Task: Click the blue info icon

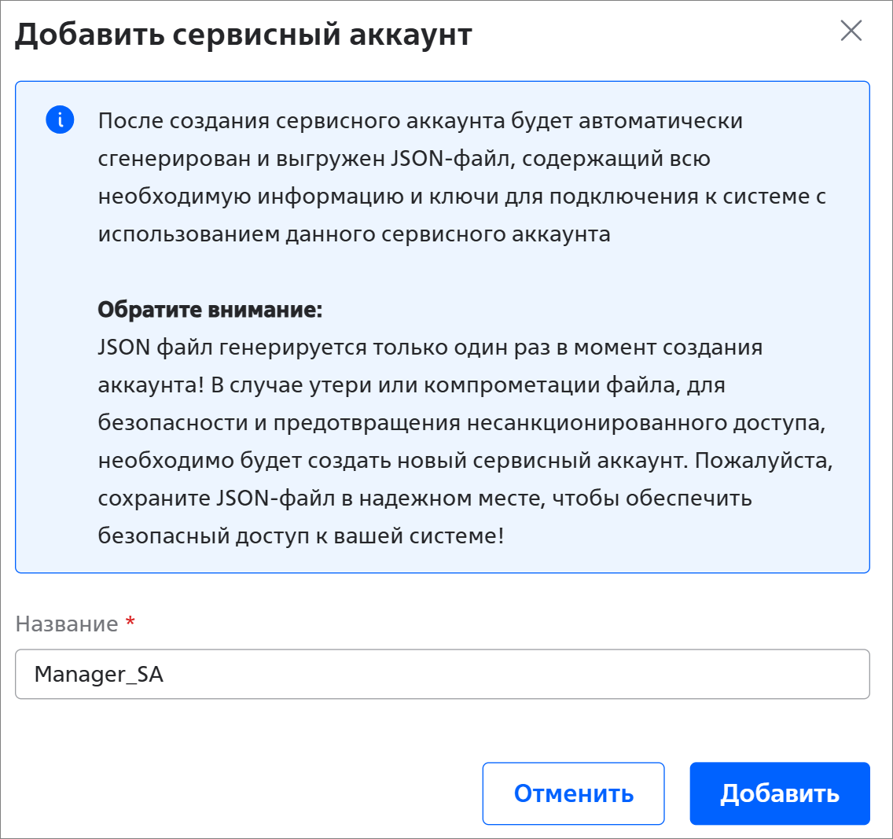Action: (x=60, y=120)
